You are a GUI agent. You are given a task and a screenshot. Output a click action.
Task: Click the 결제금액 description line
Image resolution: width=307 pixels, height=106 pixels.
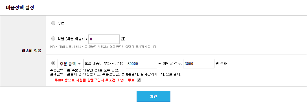[x=116, y=74]
